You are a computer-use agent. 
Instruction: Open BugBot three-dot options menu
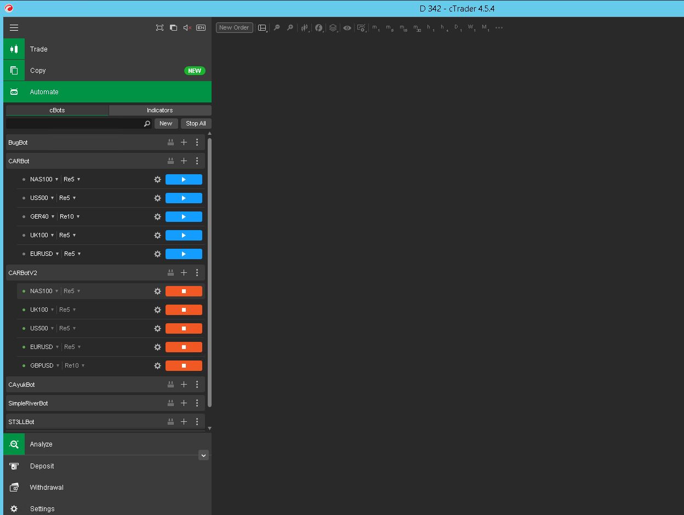(x=197, y=142)
